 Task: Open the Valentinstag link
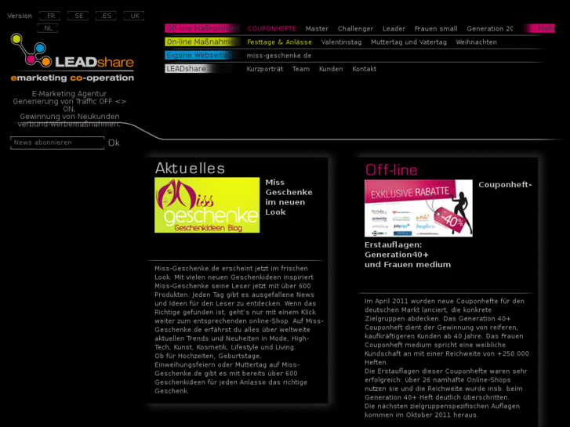(341, 42)
